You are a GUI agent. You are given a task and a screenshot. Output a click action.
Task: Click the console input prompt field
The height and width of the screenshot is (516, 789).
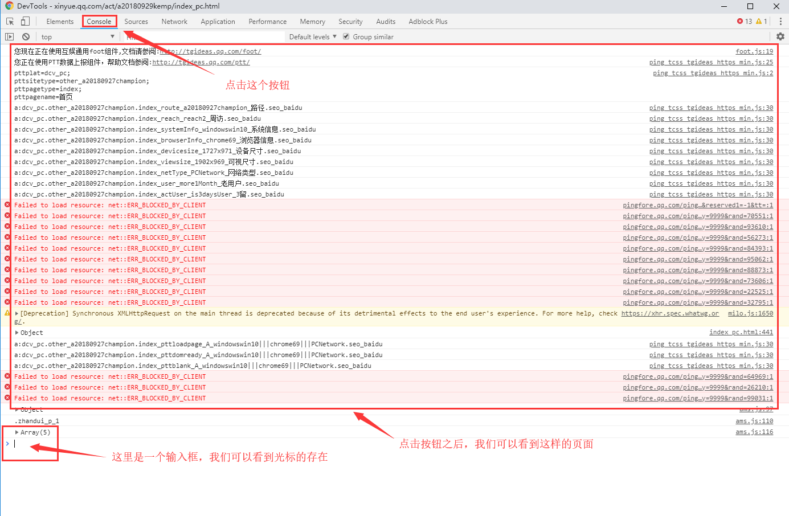coord(399,444)
